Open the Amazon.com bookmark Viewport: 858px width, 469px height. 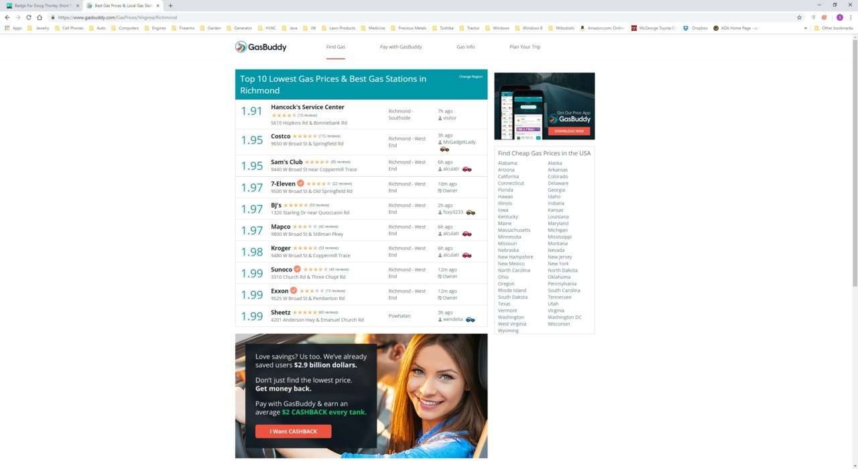(x=602, y=28)
